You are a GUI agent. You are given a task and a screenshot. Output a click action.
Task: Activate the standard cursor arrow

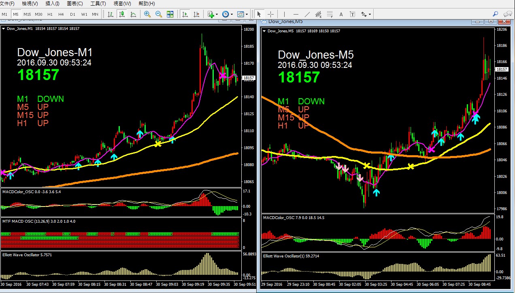[x=259, y=14]
